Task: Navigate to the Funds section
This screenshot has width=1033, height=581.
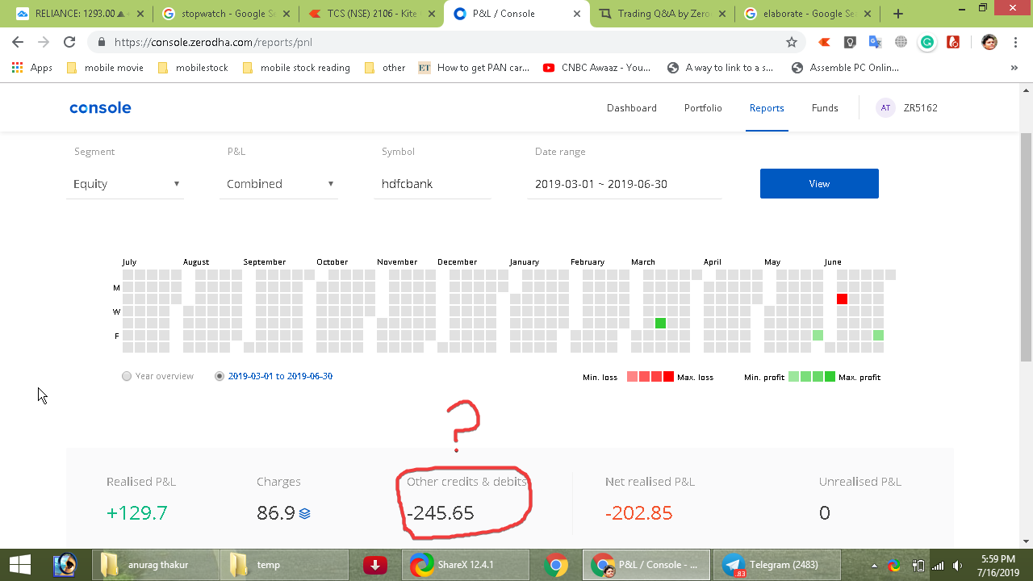Action: (x=824, y=107)
